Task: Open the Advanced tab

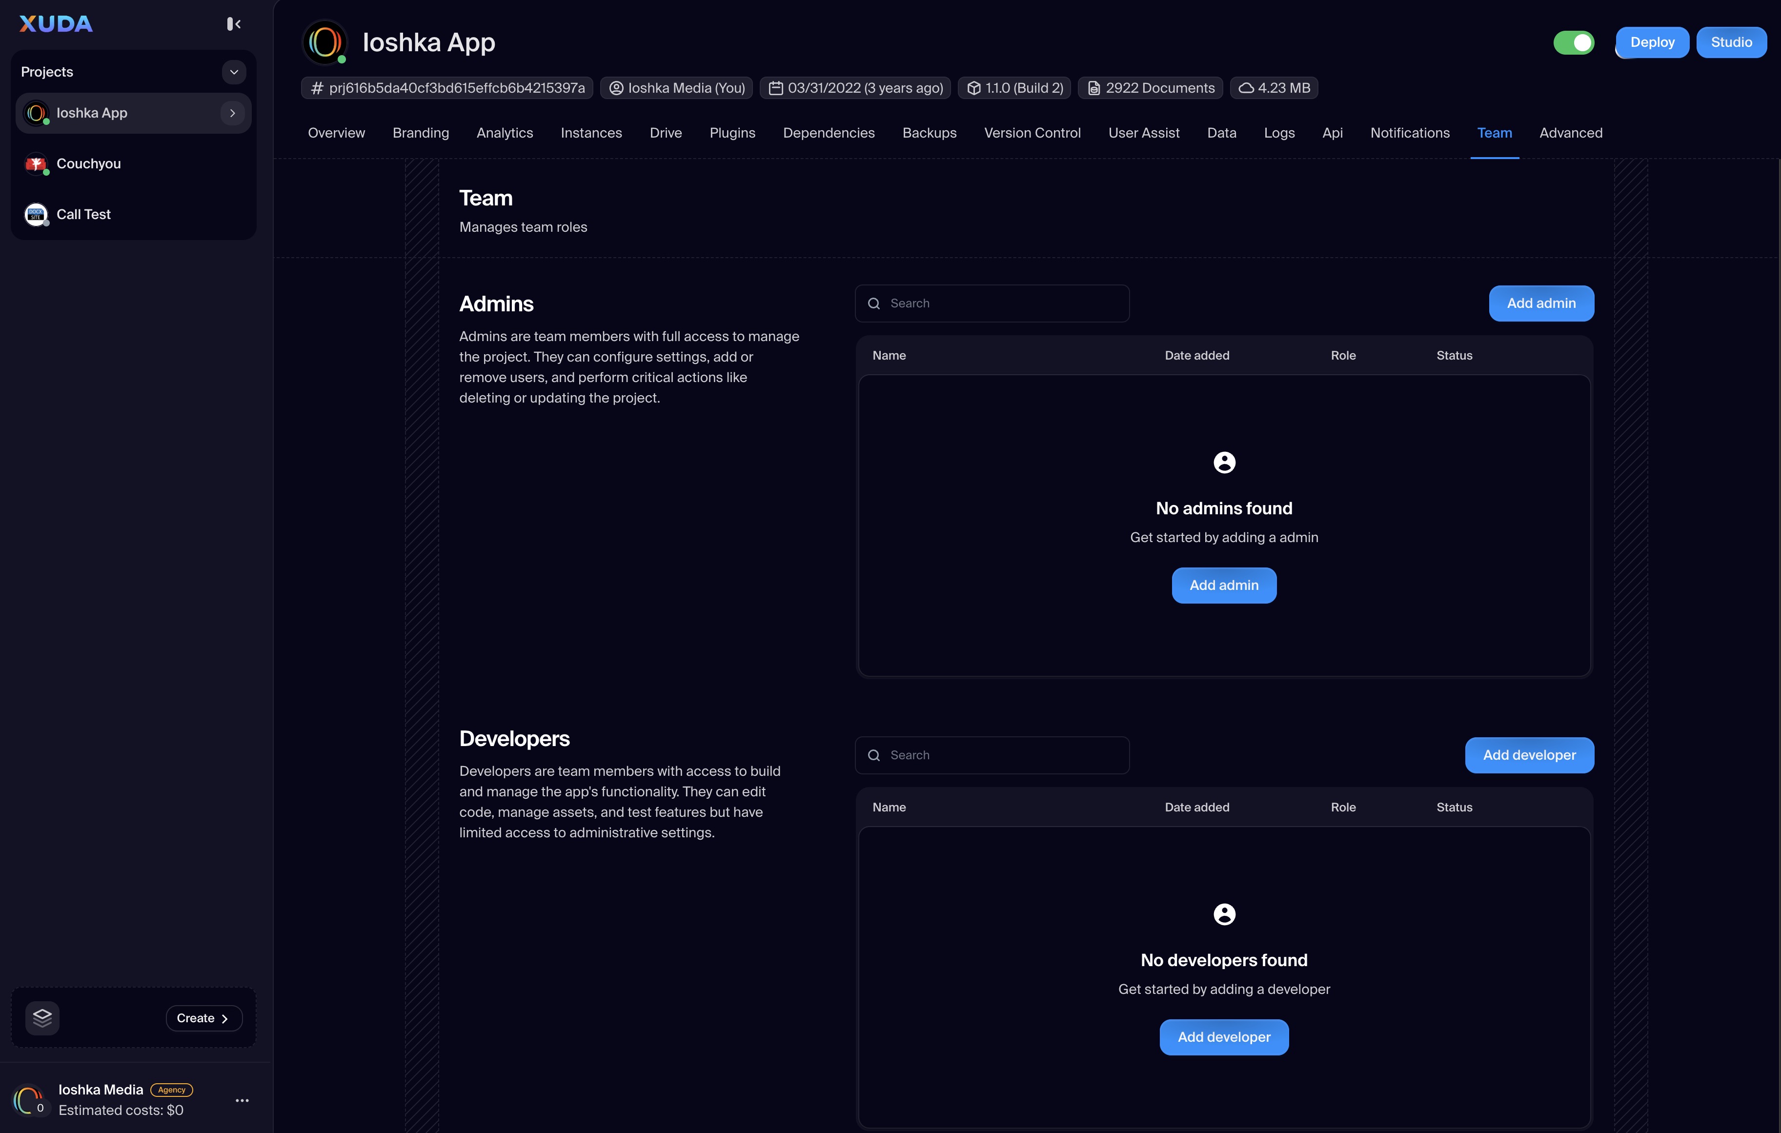Action: (x=1570, y=133)
